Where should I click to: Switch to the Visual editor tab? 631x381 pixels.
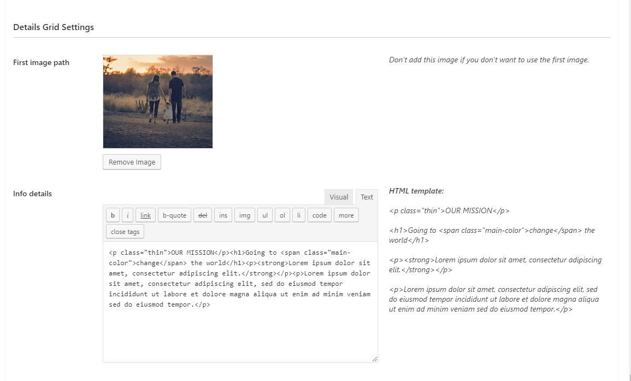coord(339,197)
